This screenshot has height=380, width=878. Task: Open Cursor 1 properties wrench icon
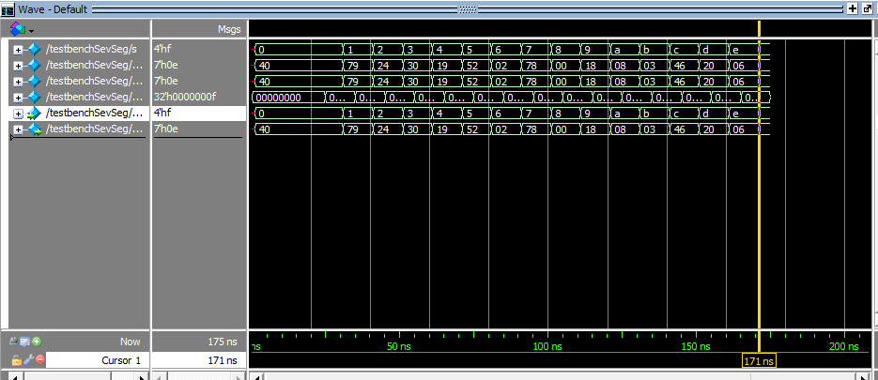point(27,360)
